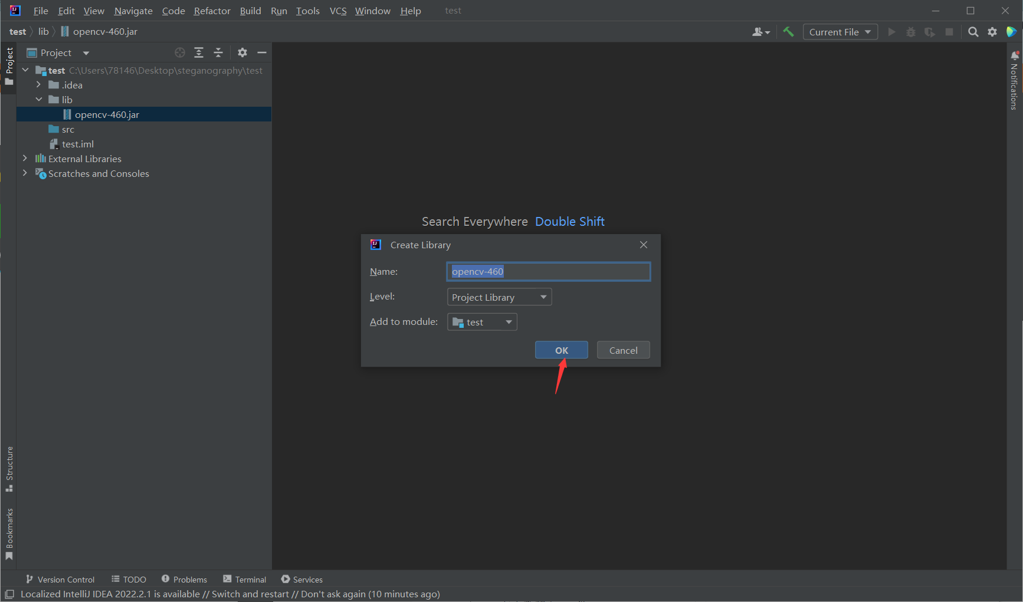Click the JetBrains Toolbox colorful icon
This screenshot has height=602, width=1023.
coord(1011,32)
